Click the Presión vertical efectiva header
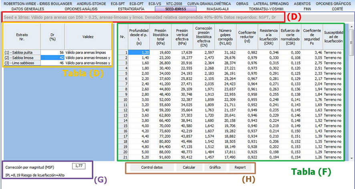This screenshot has height=189, width=355. click(x=182, y=37)
